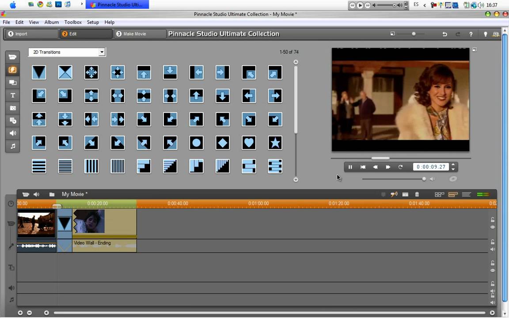509x318 pixels.
Task: Open the Music album tab icon
Action: pyautogui.click(x=13, y=146)
